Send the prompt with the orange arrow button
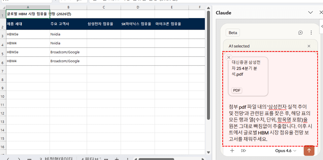Screen dimensions: 323x160 click(x=309, y=151)
